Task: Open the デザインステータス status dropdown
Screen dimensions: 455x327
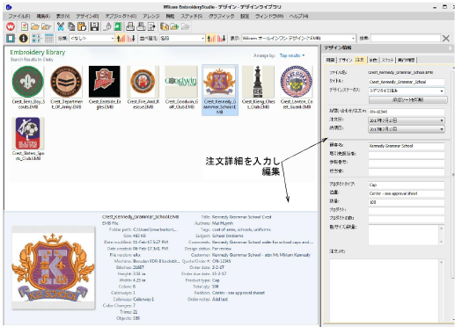Action: click(x=407, y=91)
